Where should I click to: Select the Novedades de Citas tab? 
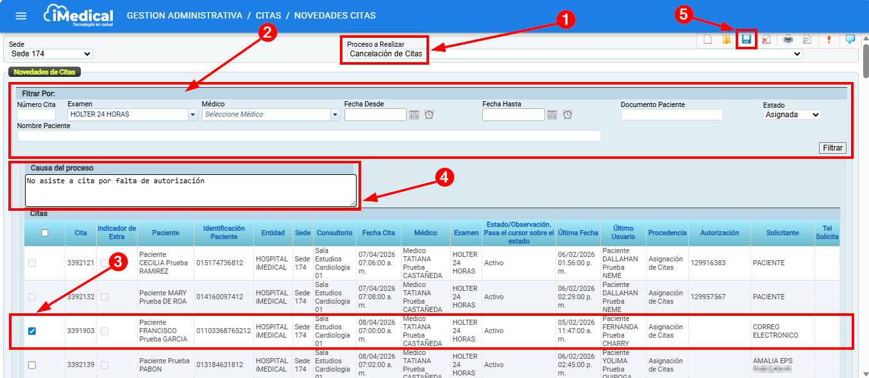[x=44, y=72]
